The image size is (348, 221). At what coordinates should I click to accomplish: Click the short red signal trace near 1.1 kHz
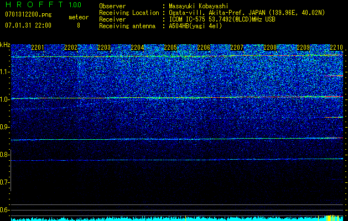tap(334, 76)
